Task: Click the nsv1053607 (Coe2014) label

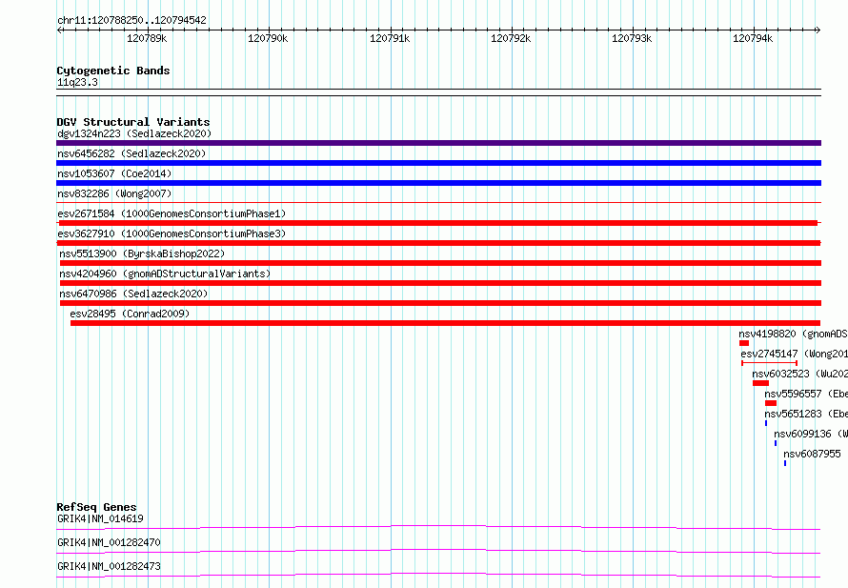Action: click(114, 173)
